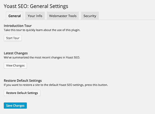Open the Webmaster Tools tab
Screen dimensions: 155x114
pos(63,16)
